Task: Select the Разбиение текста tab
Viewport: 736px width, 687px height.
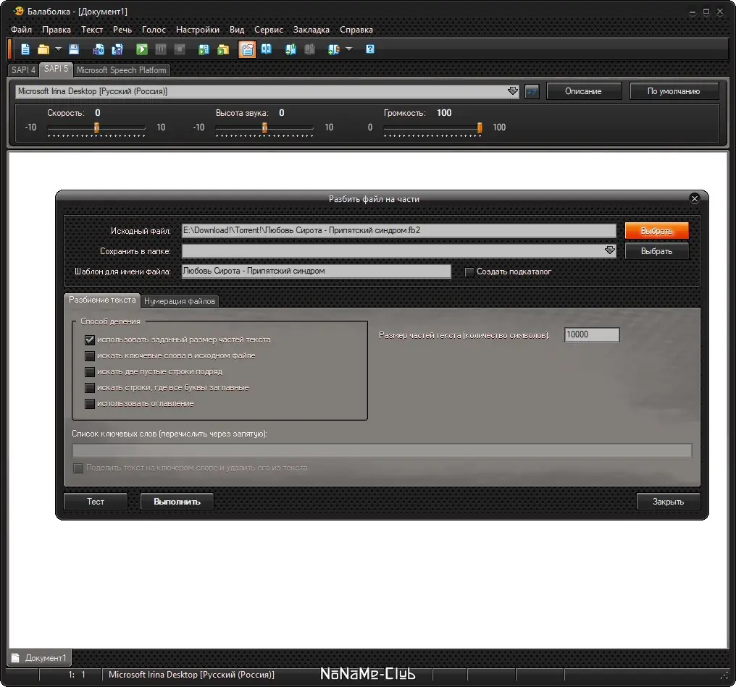Action: click(x=102, y=300)
